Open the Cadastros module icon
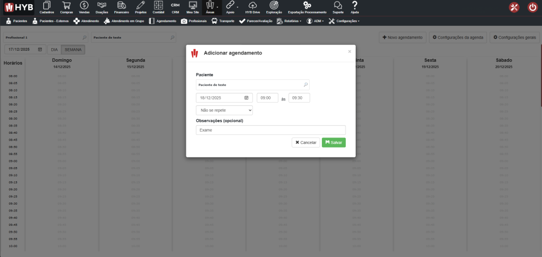The width and height of the screenshot is (542, 257). [x=47, y=6]
